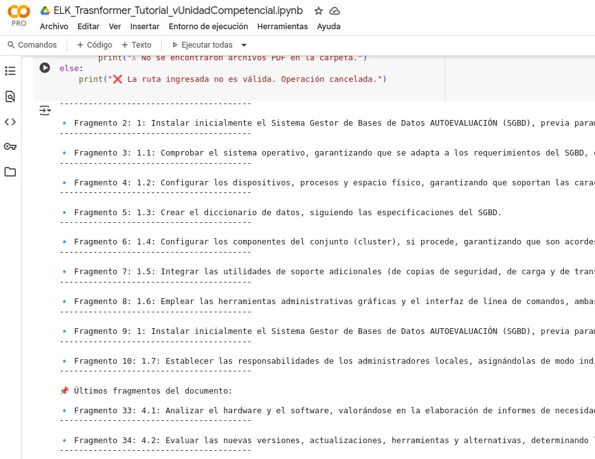Open the Secrets key panel

click(x=10, y=147)
